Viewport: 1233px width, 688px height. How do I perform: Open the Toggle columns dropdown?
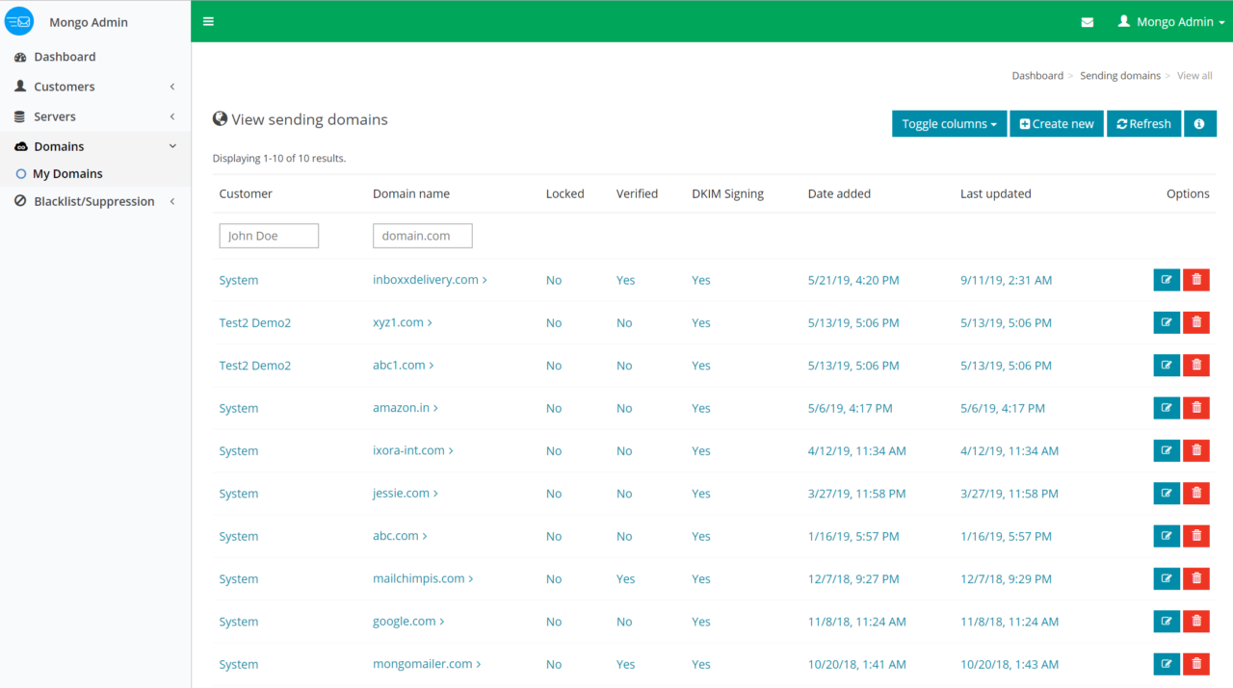pyautogui.click(x=949, y=123)
